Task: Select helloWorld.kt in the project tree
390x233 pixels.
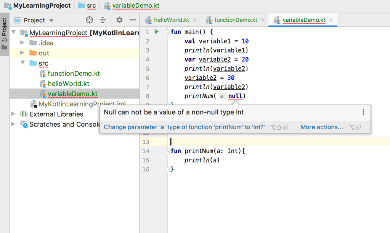Action: pyautogui.click(x=68, y=84)
